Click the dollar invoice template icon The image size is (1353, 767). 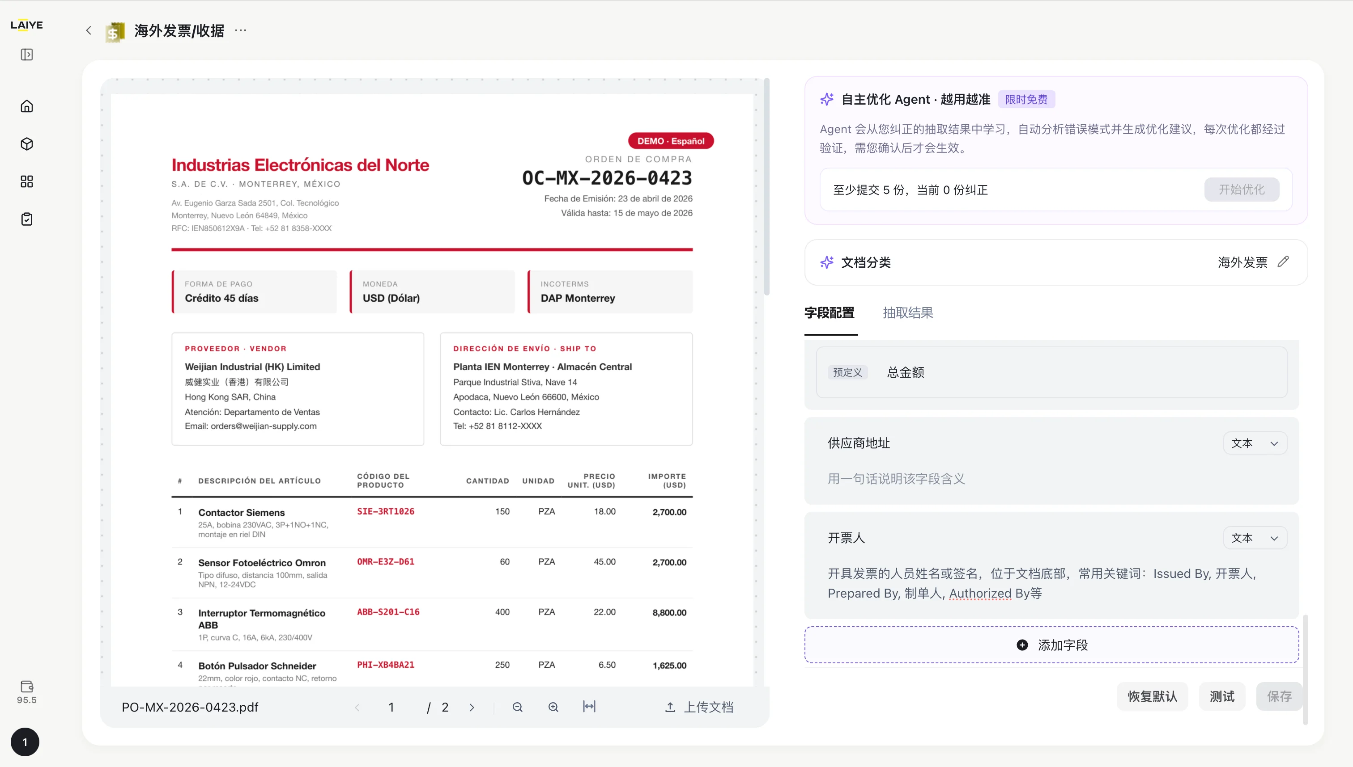(115, 32)
